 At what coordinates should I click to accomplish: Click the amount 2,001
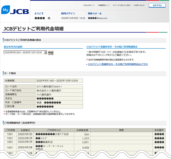click(85, 142)
